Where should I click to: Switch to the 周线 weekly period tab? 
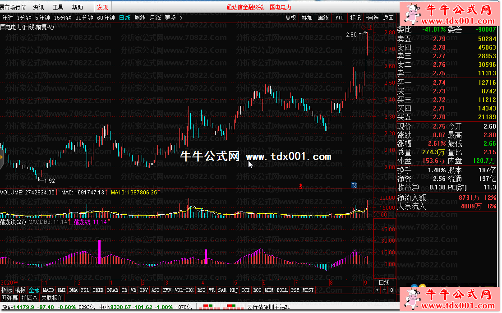click(140, 18)
